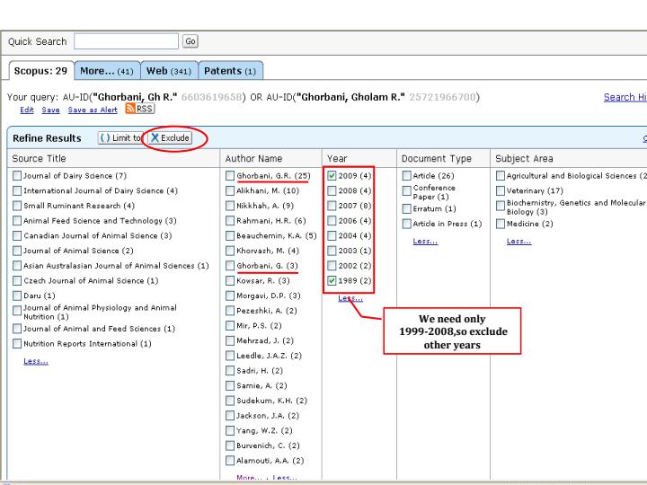Click the Sudekum, K.H. (2) author text

pos(271,401)
